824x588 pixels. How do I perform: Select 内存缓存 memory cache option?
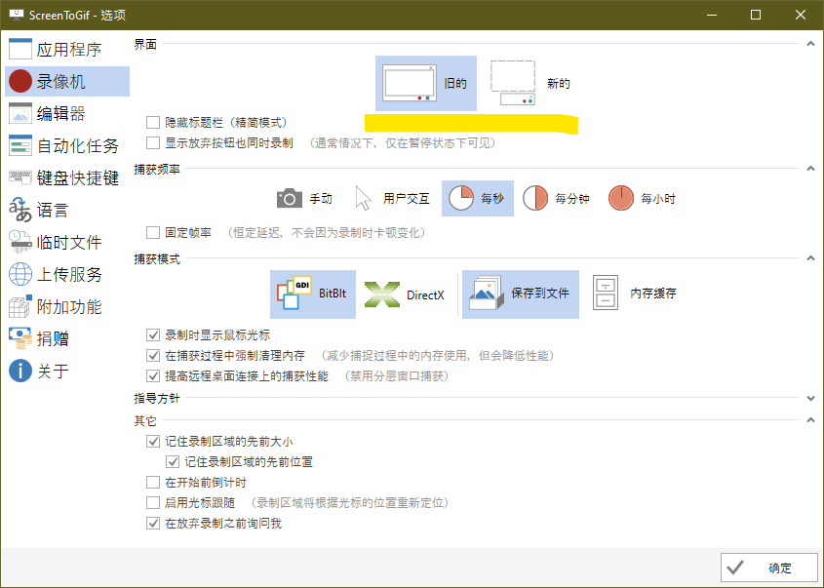click(x=634, y=294)
